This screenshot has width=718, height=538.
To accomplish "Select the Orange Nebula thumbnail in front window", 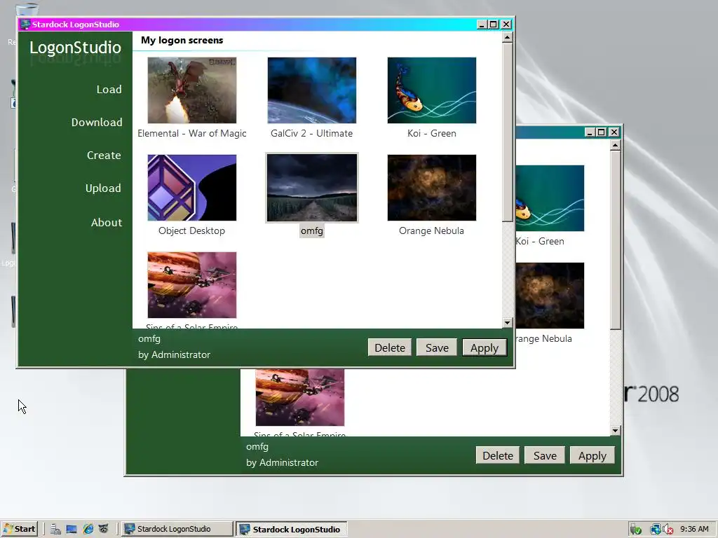I will [x=432, y=188].
